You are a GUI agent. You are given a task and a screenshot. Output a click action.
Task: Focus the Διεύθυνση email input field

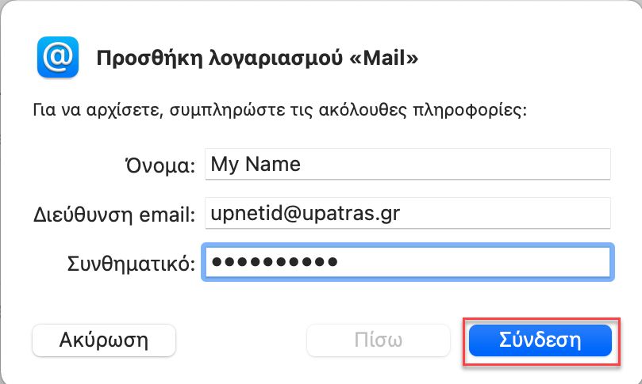408,213
